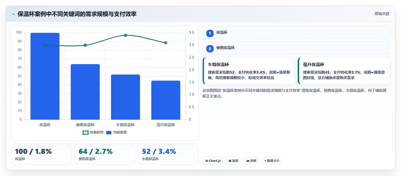The height and width of the screenshot is (176, 401).
Task: Click the trend line point above 保温杯
Action: coord(45,45)
